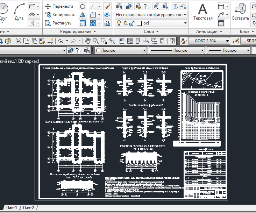
Task: Expand the Блок panel
Action: click(x=247, y=31)
